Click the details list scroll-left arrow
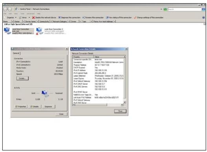 pyautogui.click(x=74, y=105)
